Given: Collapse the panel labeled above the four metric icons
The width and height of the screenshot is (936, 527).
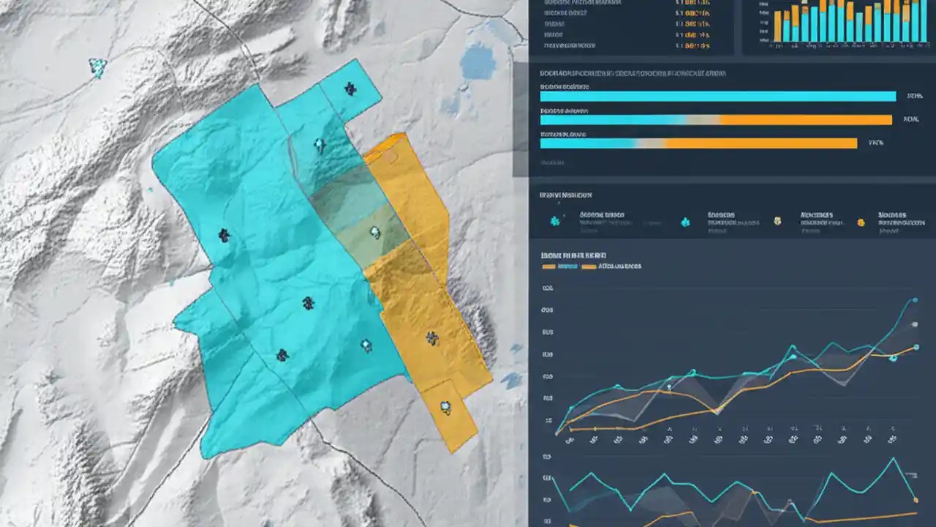Looking at the screenshot, I should point(566,195).
